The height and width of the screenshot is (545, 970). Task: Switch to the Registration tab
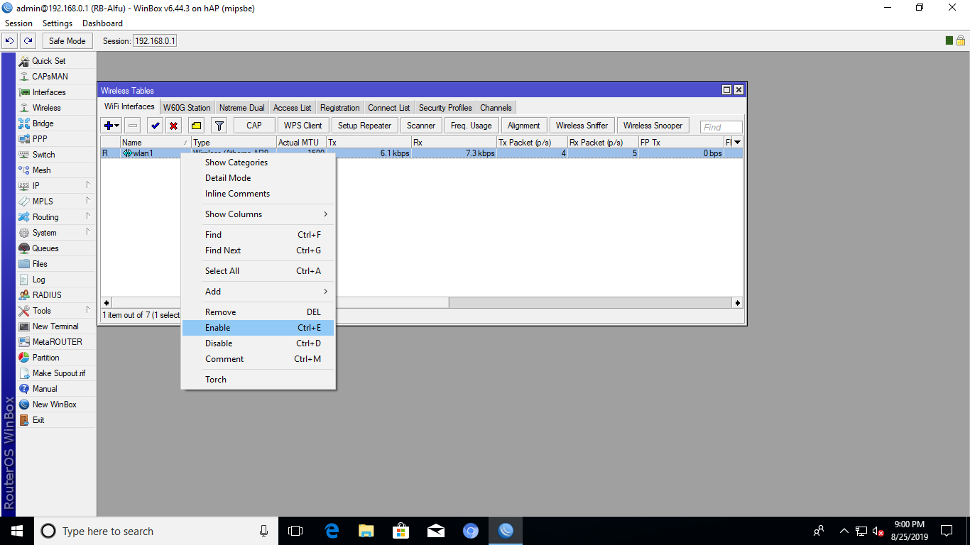pos(339,108)
